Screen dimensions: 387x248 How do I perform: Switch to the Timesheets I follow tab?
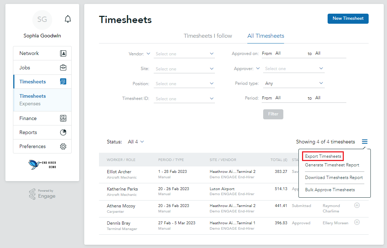coord(208,36)
